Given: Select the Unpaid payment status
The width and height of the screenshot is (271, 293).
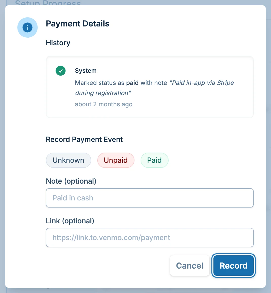Looking at the screenshot, I should [x=116, y=160].
